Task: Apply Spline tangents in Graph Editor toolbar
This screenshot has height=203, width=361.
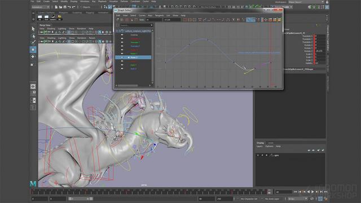Action: [205, 20]
